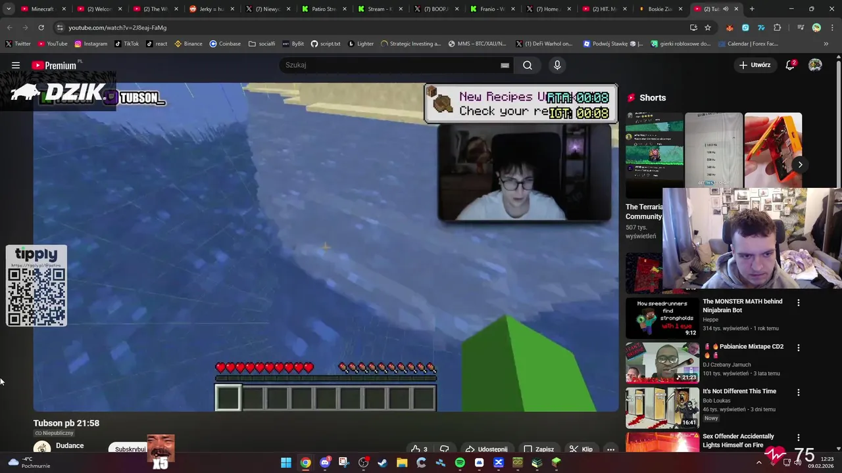Open the weather widget on taskbar

(x=28, y=462)
